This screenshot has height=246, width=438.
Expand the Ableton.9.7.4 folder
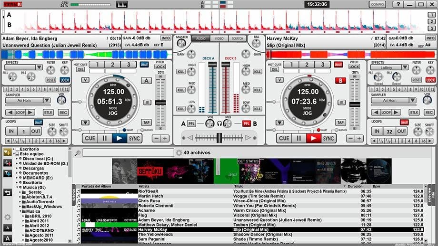(20, 197)
